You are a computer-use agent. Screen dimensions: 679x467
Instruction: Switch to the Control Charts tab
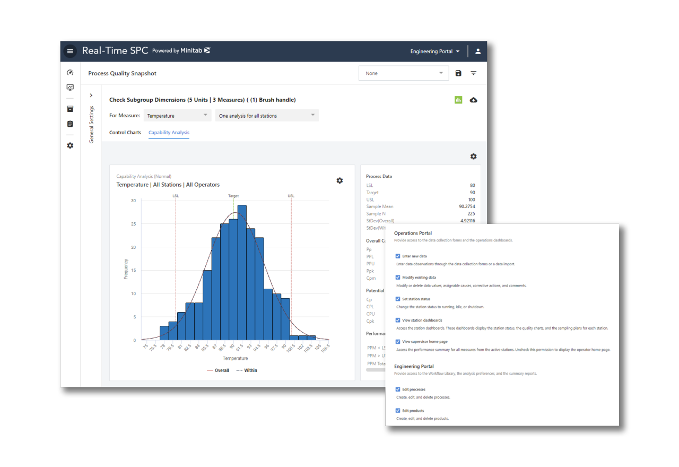pos(125,132)
